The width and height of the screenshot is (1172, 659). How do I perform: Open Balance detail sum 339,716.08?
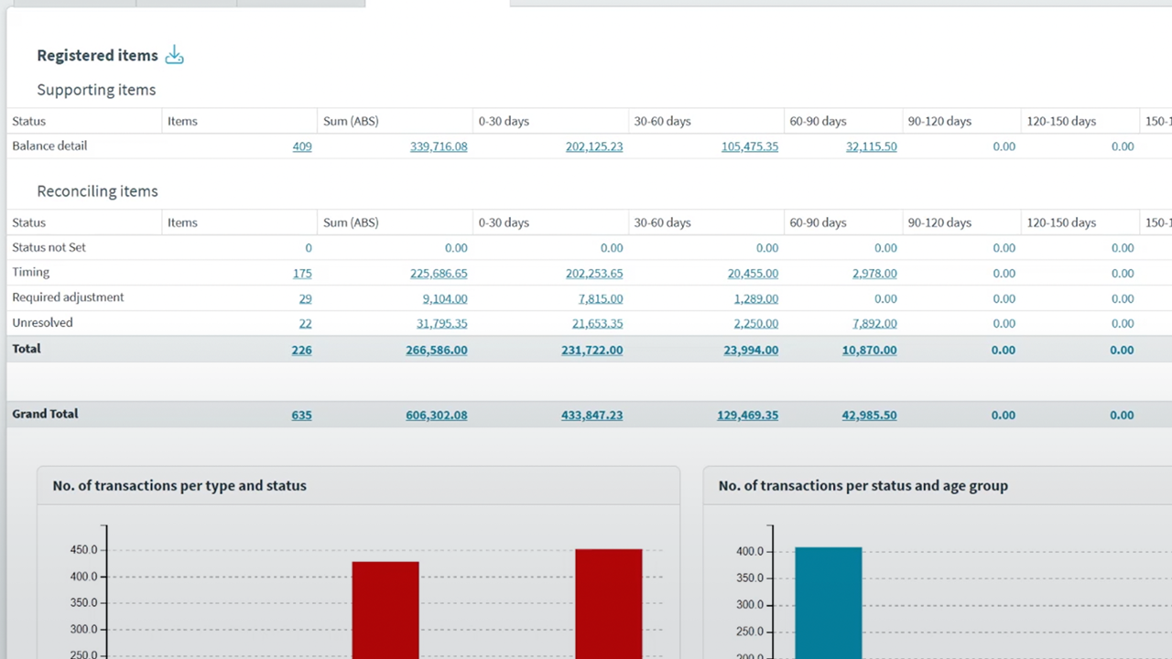point(439,146)
